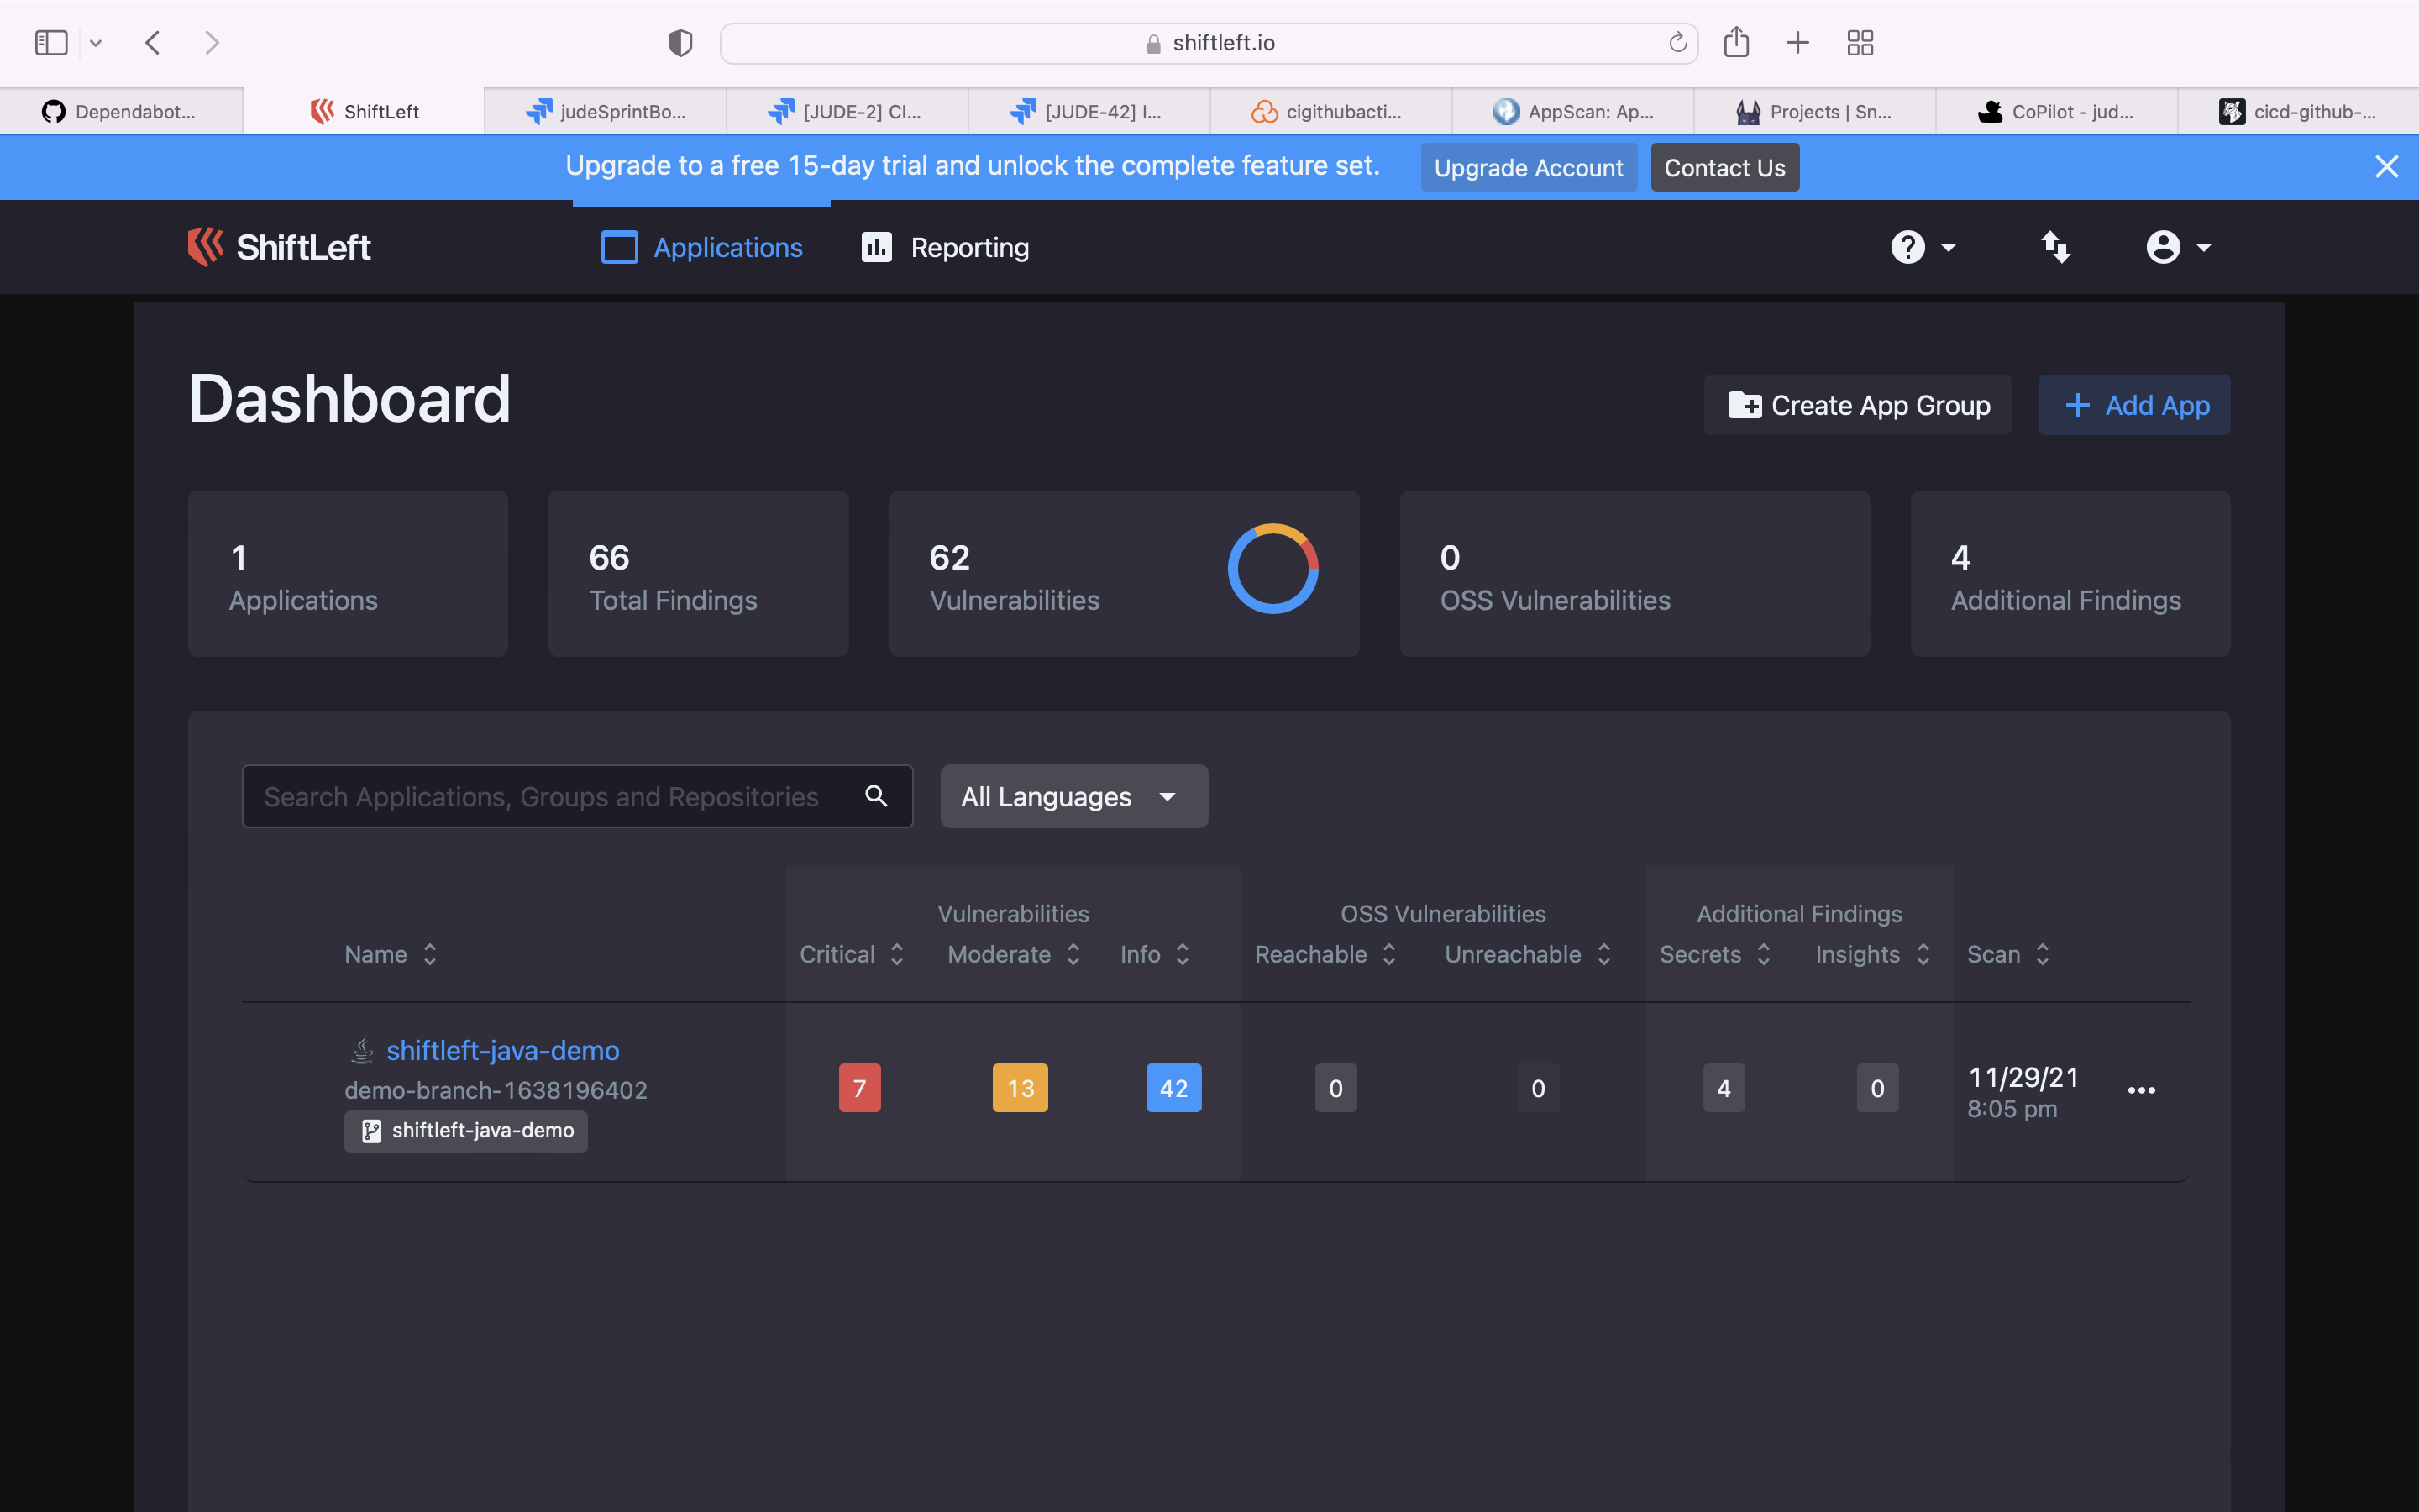Click the up-down arrows integrations icon
The width and height of the screenshot is (2419, 1512).
coord(2055,247)
